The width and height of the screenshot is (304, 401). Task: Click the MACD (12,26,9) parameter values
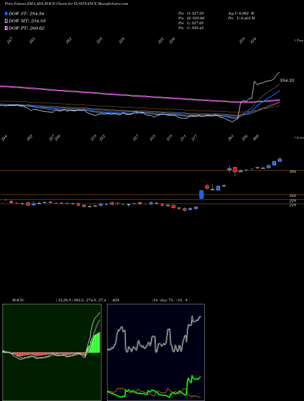click(81, 300)
